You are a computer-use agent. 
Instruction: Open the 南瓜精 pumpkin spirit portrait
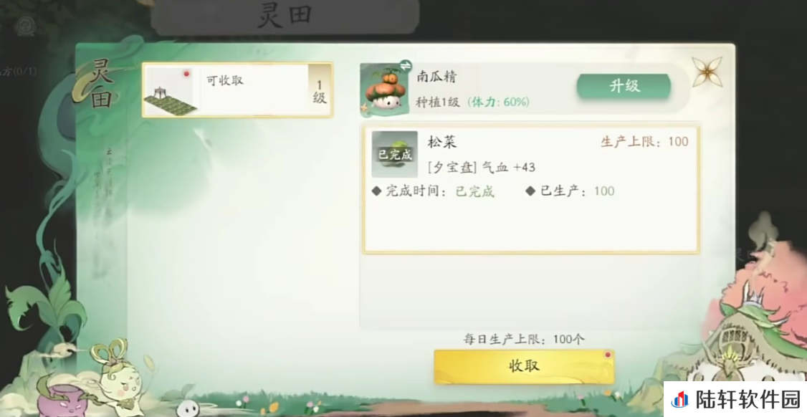click(384, 90)
